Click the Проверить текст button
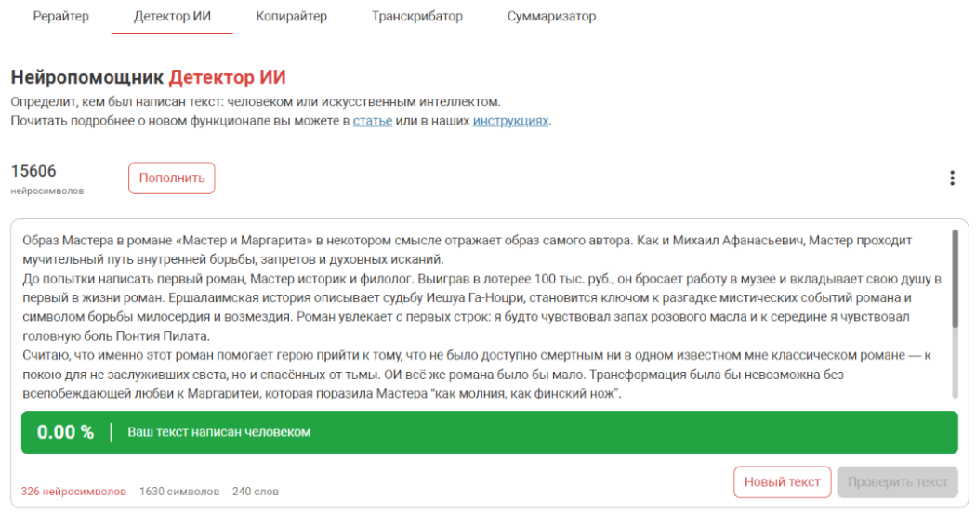This screenshot has height=513, width=976. point(897,482)
